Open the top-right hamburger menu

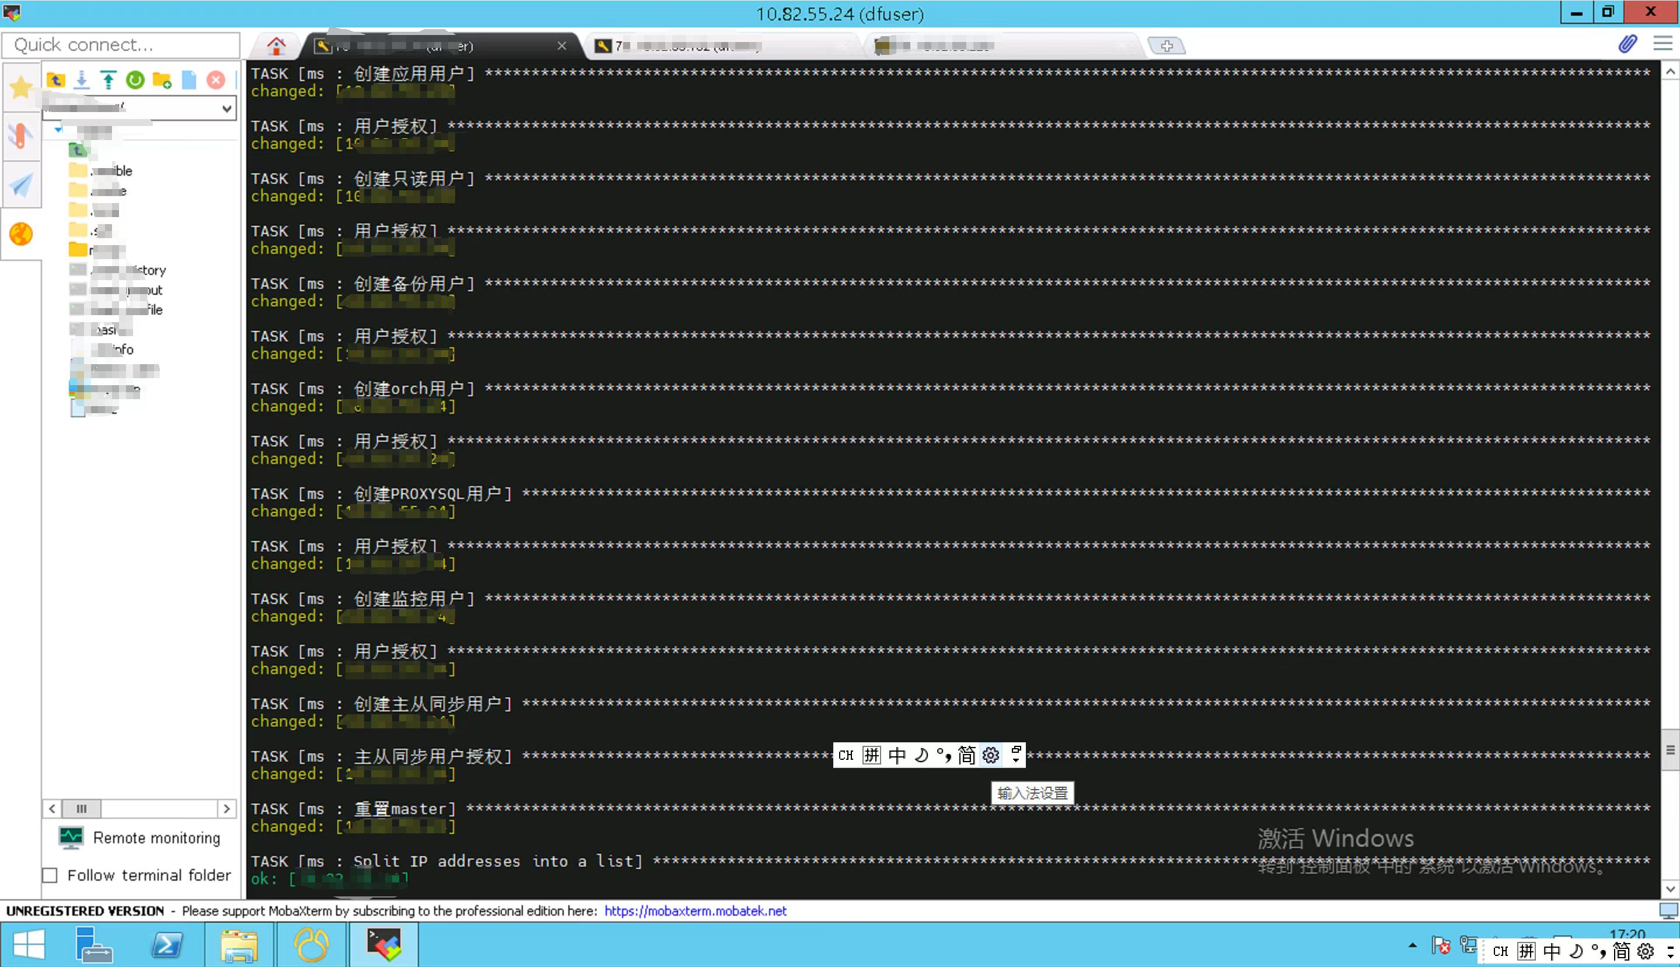(x=1662, y=44)
